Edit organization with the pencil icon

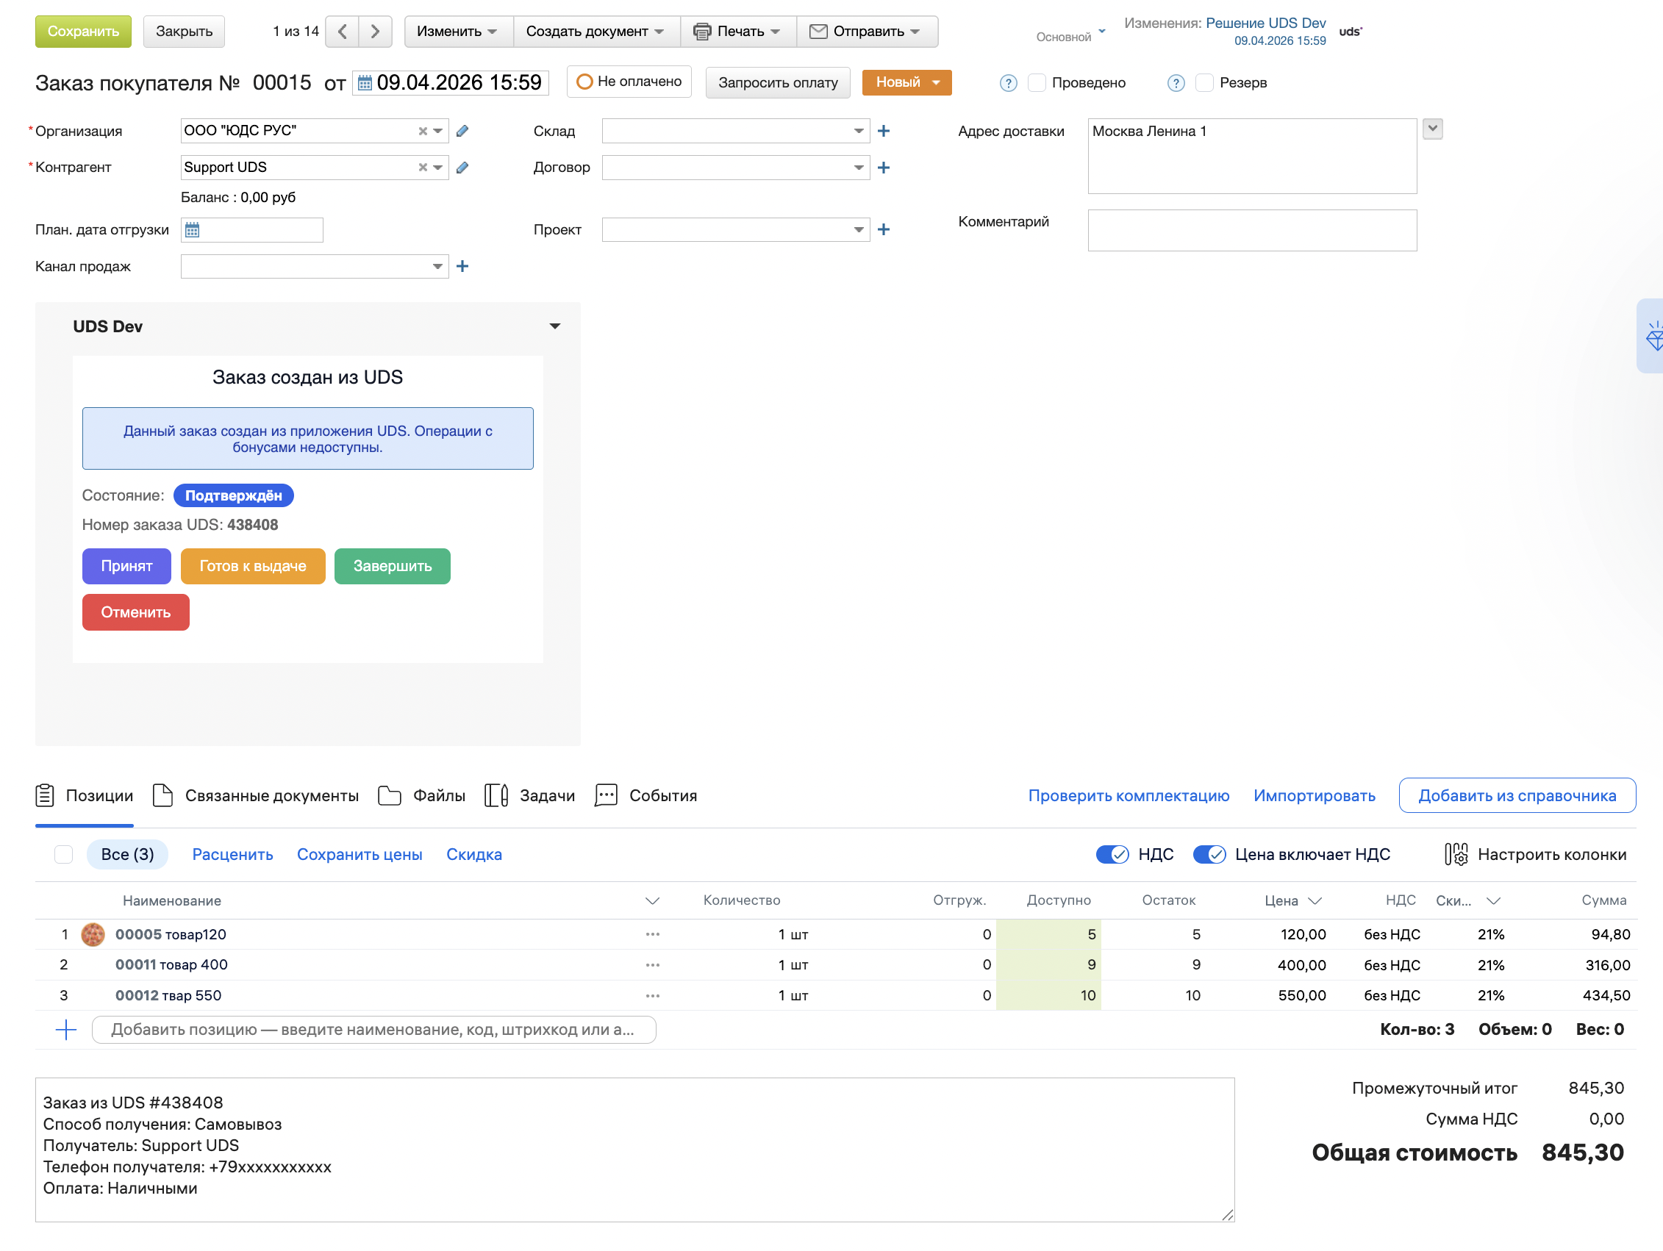click(462, 131)
